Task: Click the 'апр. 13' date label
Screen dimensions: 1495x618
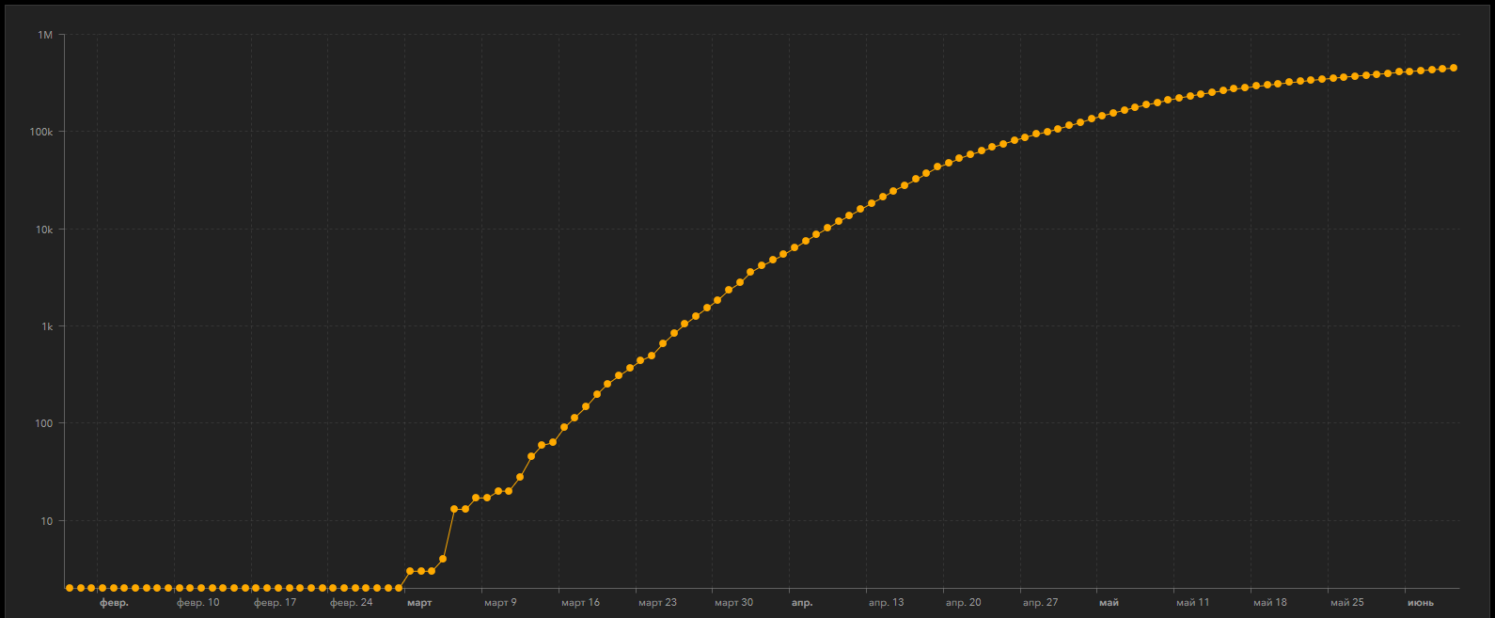Action: click(x=886, y=603)
